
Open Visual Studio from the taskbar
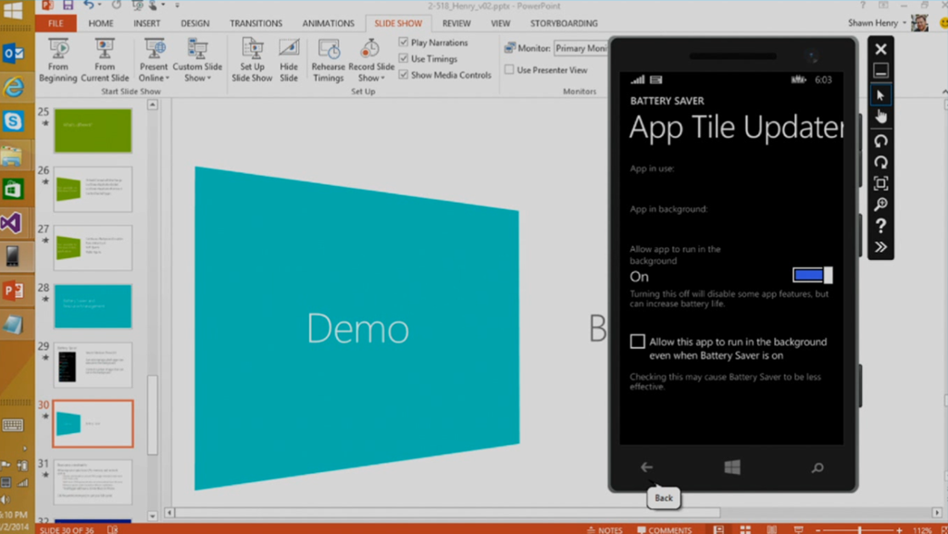[x=12, y=223]
